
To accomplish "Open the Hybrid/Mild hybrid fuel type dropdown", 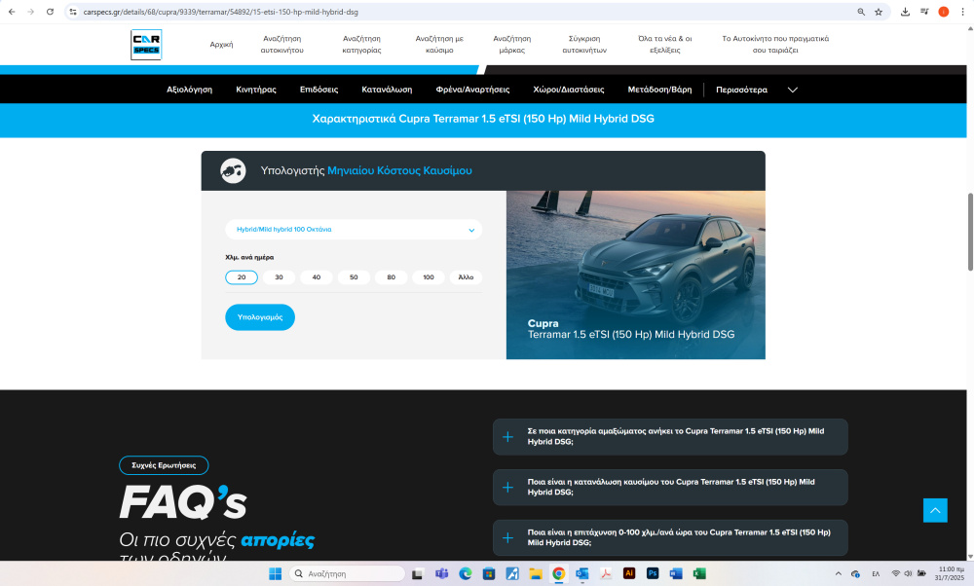I will pos(353,230).
